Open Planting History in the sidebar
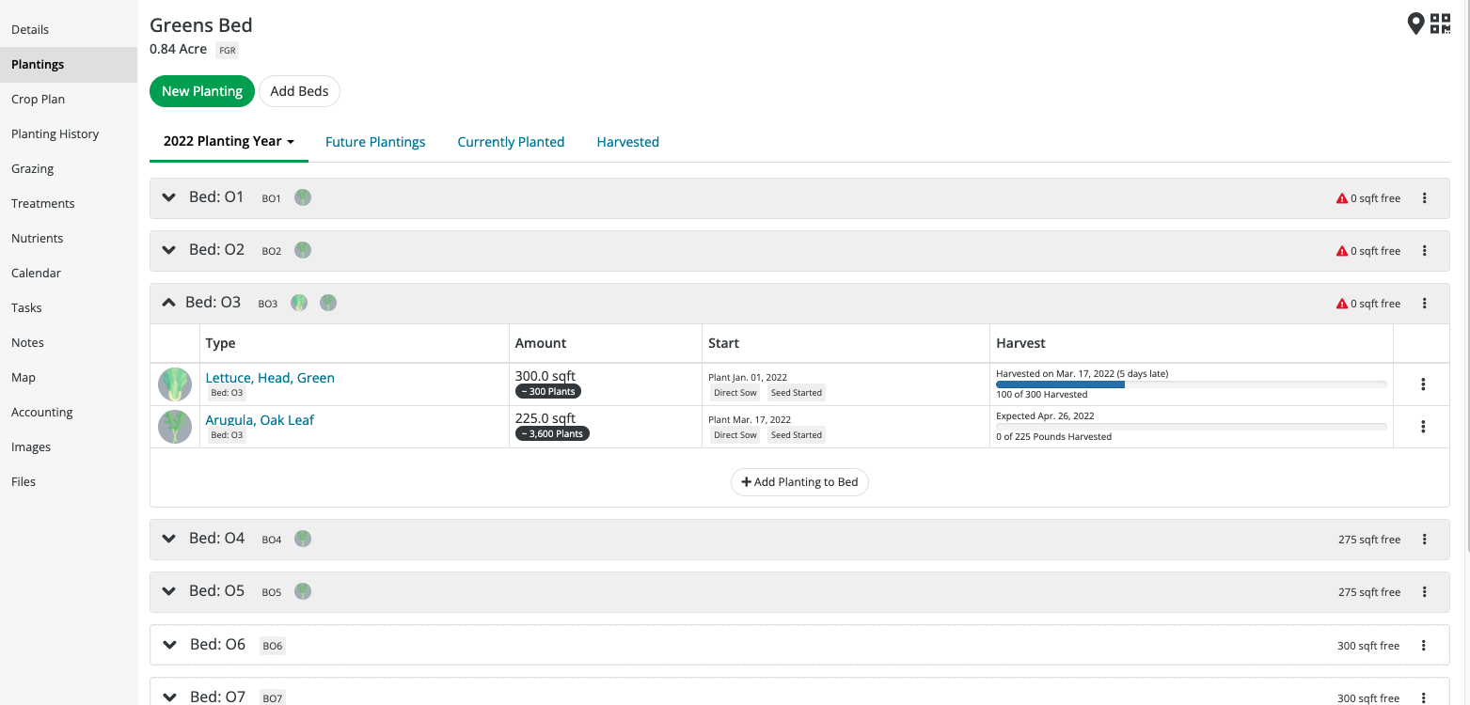 click(69, 133)
